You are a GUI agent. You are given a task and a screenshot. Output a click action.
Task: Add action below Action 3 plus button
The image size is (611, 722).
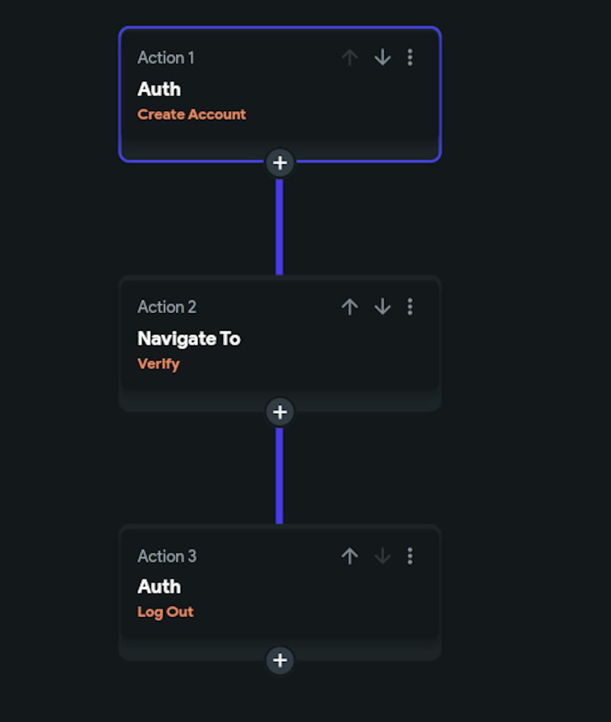pyautogui.click(x=280, y=660)
